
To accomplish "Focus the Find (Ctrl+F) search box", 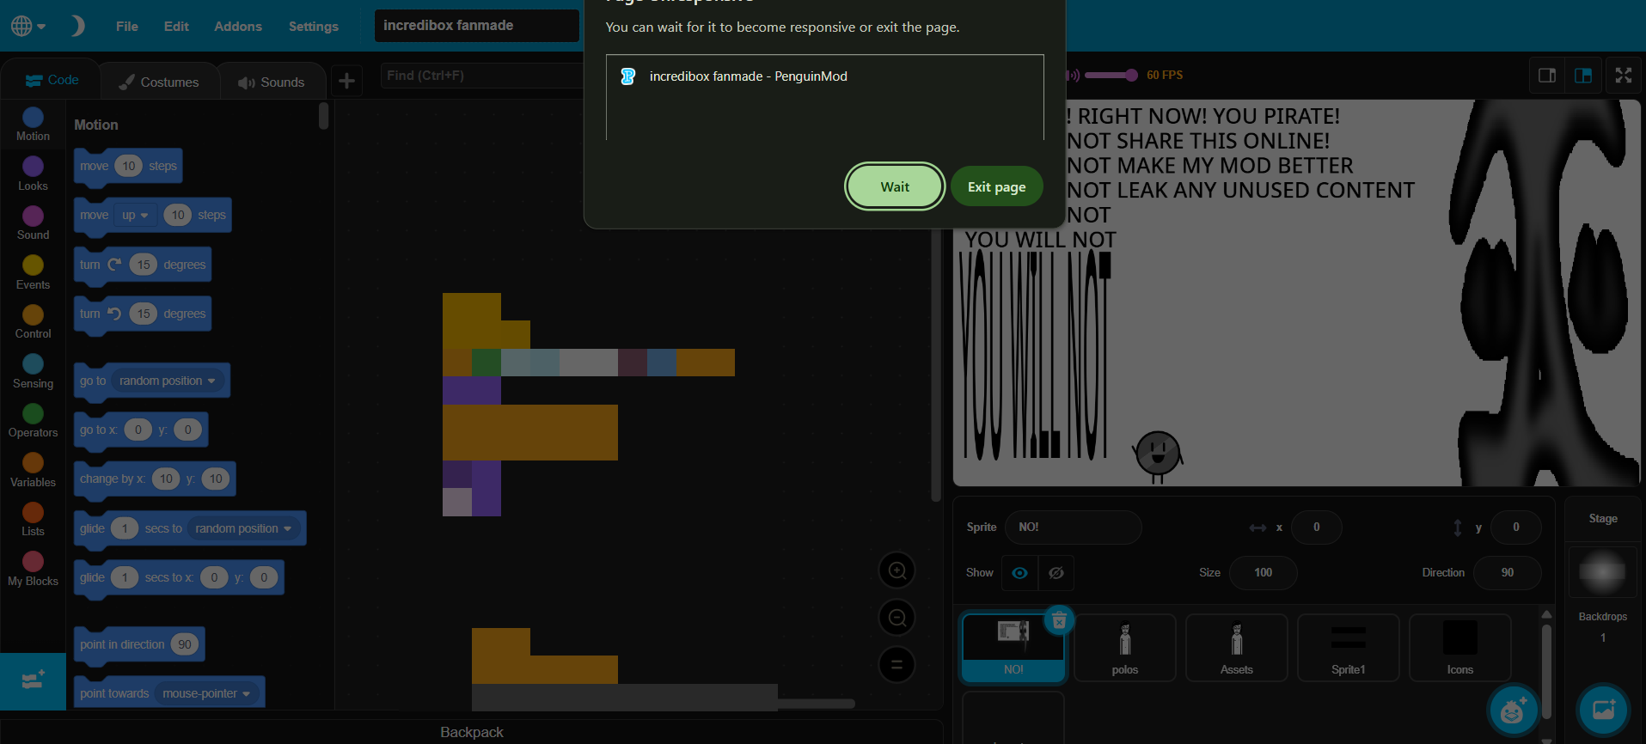I will pos(481,76).
